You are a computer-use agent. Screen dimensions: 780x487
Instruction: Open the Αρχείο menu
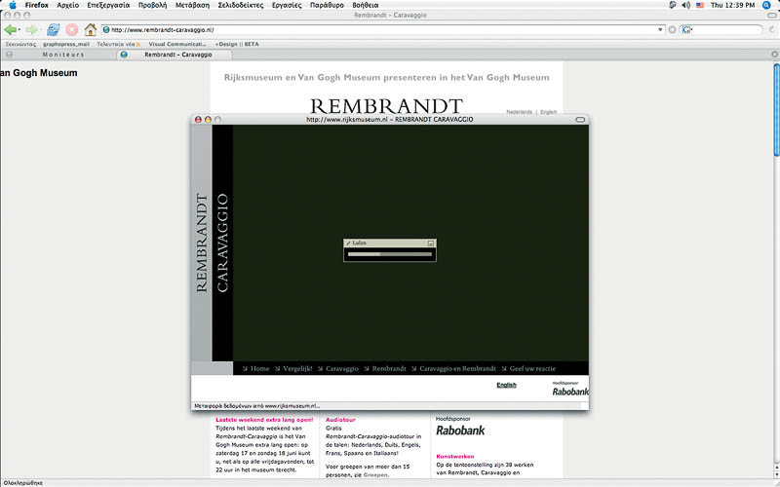67,5
